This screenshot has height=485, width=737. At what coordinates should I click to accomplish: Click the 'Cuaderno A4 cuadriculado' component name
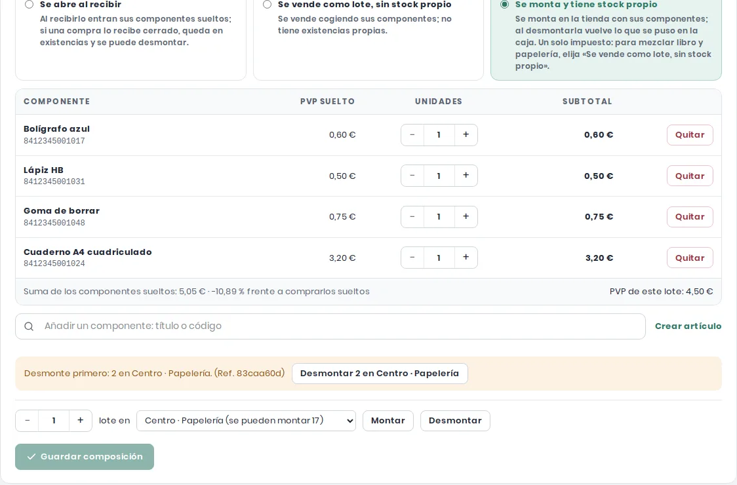point(87,252)
